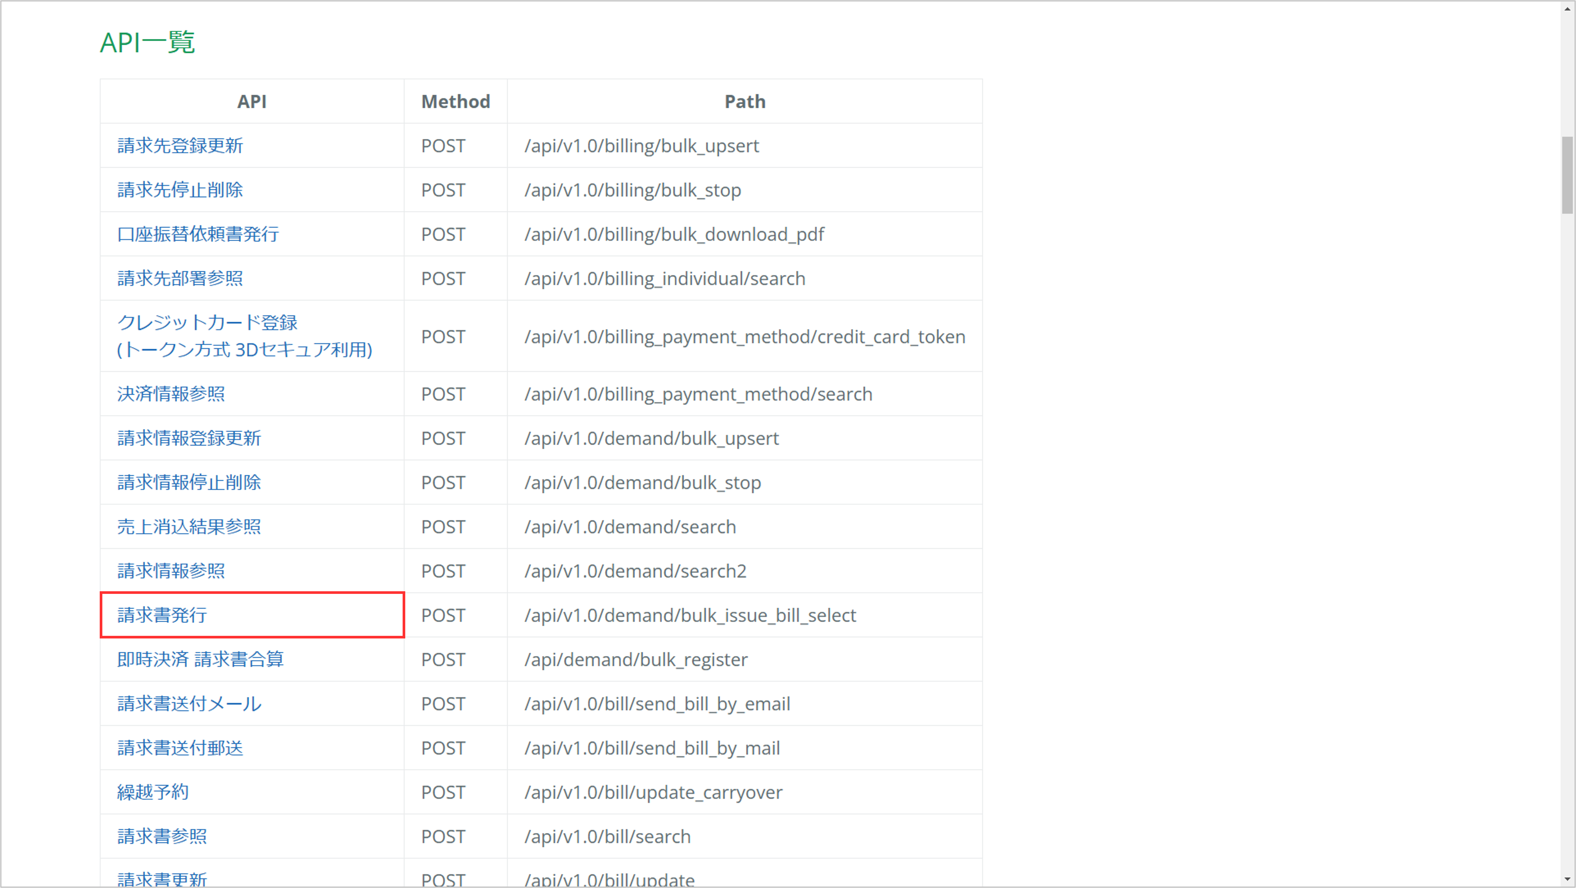Click the scroll up arrow
The width and height of the screenshot is (1576, 888).
pos(1567,9)
